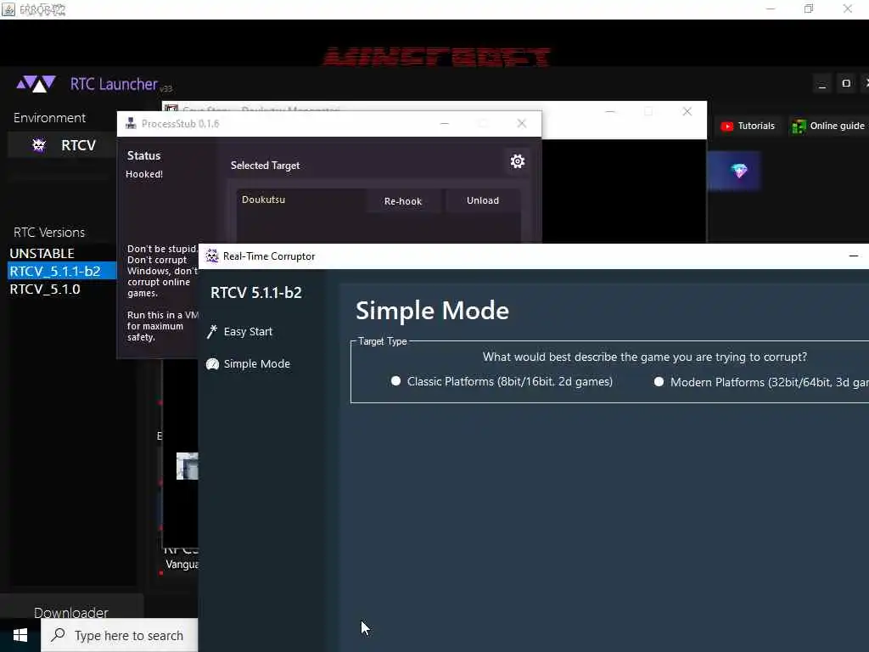This screenshot has width=869, height=652.
Task: Minimize the ProcessStub window
Action: point(445,123)
